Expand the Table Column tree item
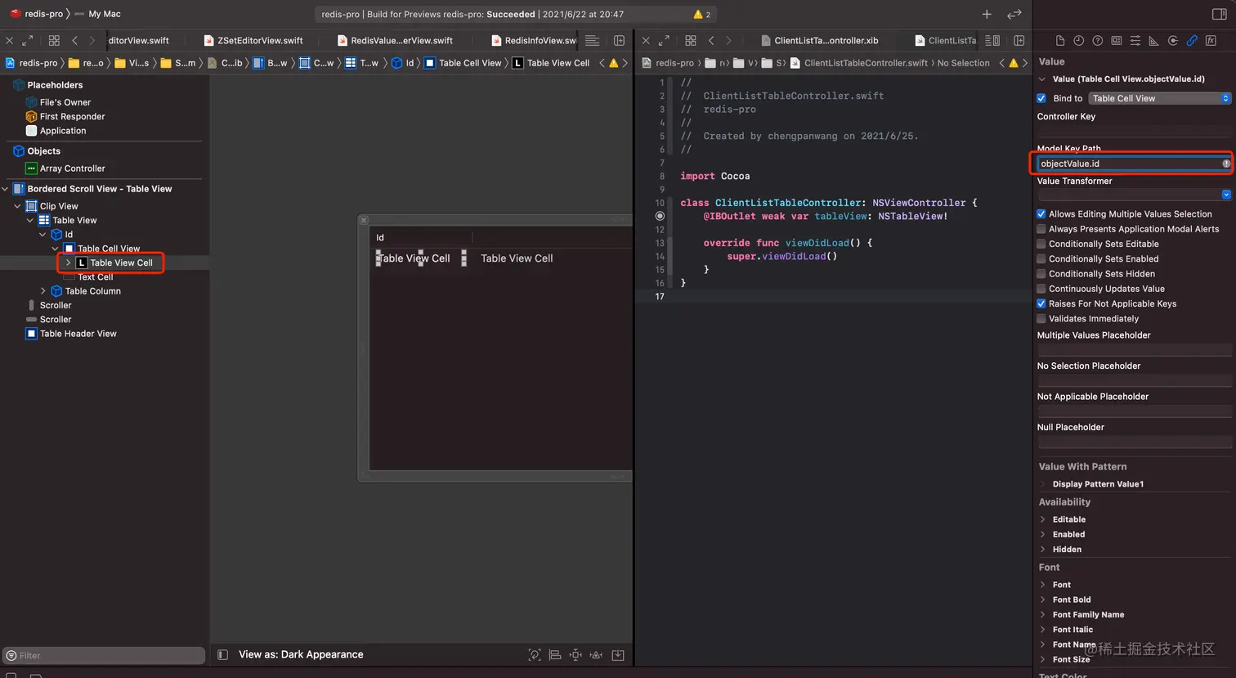The height and width of the screenshot is (678, 1236). coord(43,291)
